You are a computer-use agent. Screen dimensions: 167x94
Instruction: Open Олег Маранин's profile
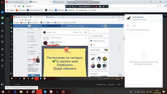138,17
